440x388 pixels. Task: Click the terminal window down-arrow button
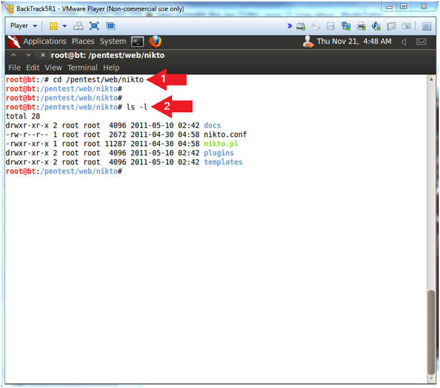(x=28, y=55)
